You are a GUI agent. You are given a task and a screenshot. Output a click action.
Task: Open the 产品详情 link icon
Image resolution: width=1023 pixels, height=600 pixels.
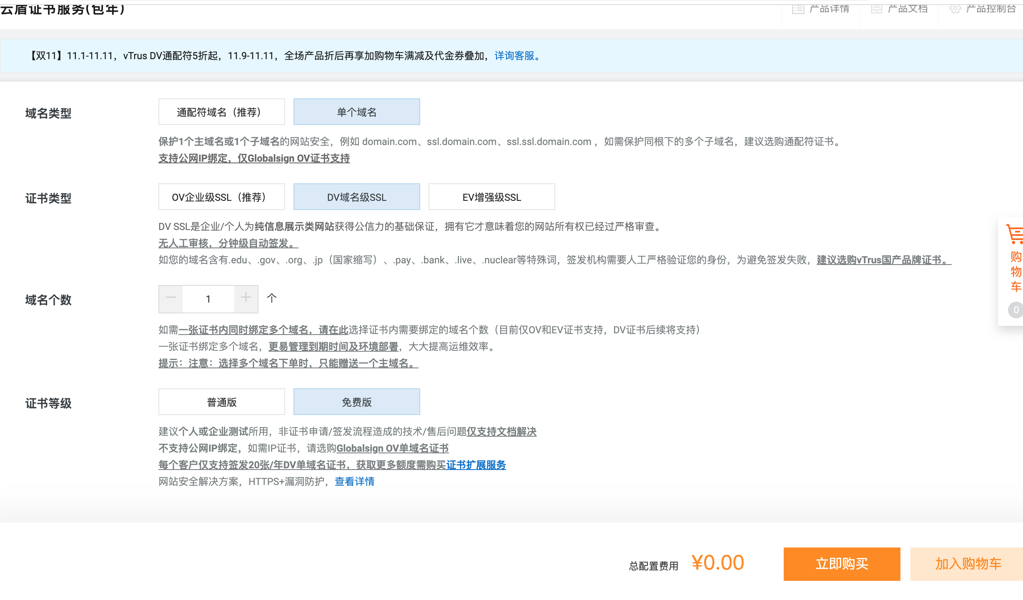click(x=798, y=8)
